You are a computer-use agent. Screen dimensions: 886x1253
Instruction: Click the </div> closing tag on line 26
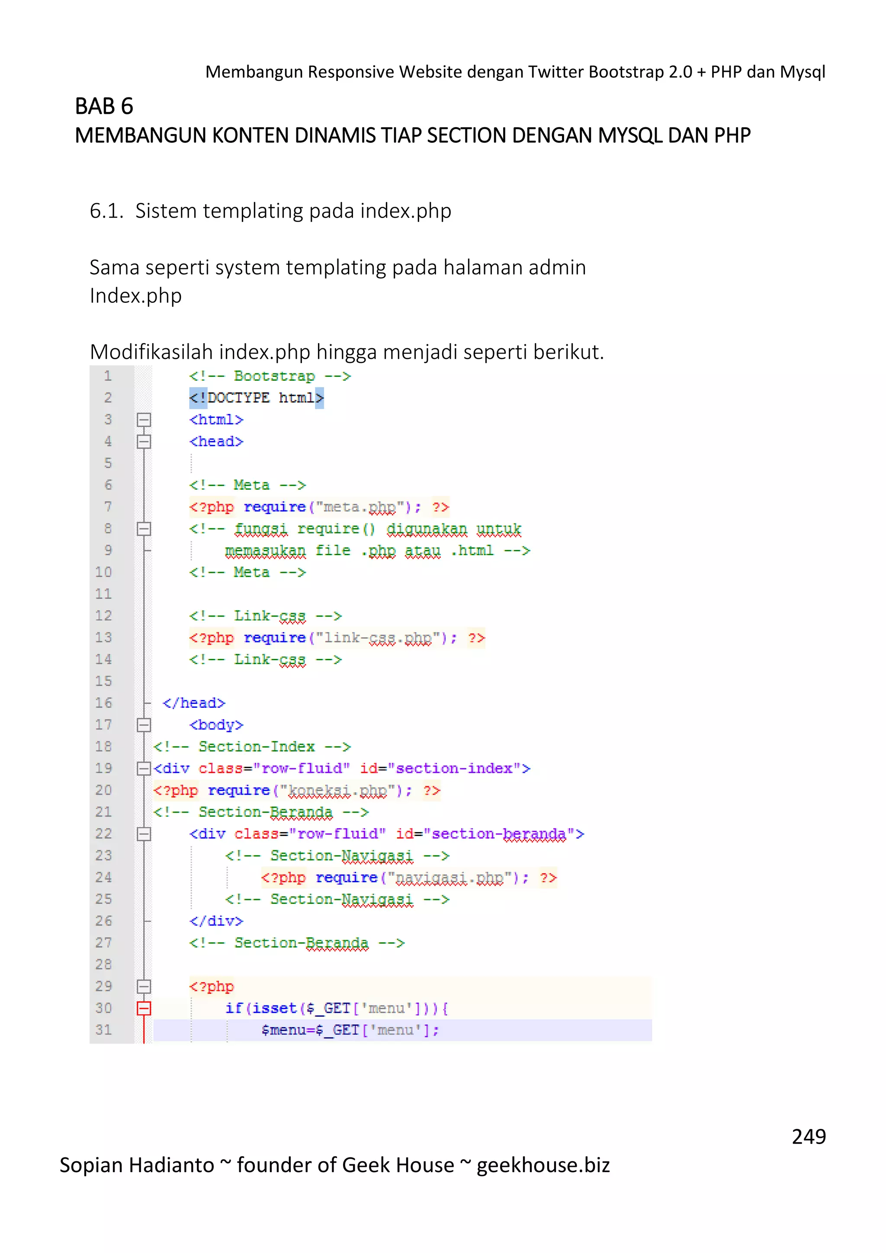click(x=216, y=921)
